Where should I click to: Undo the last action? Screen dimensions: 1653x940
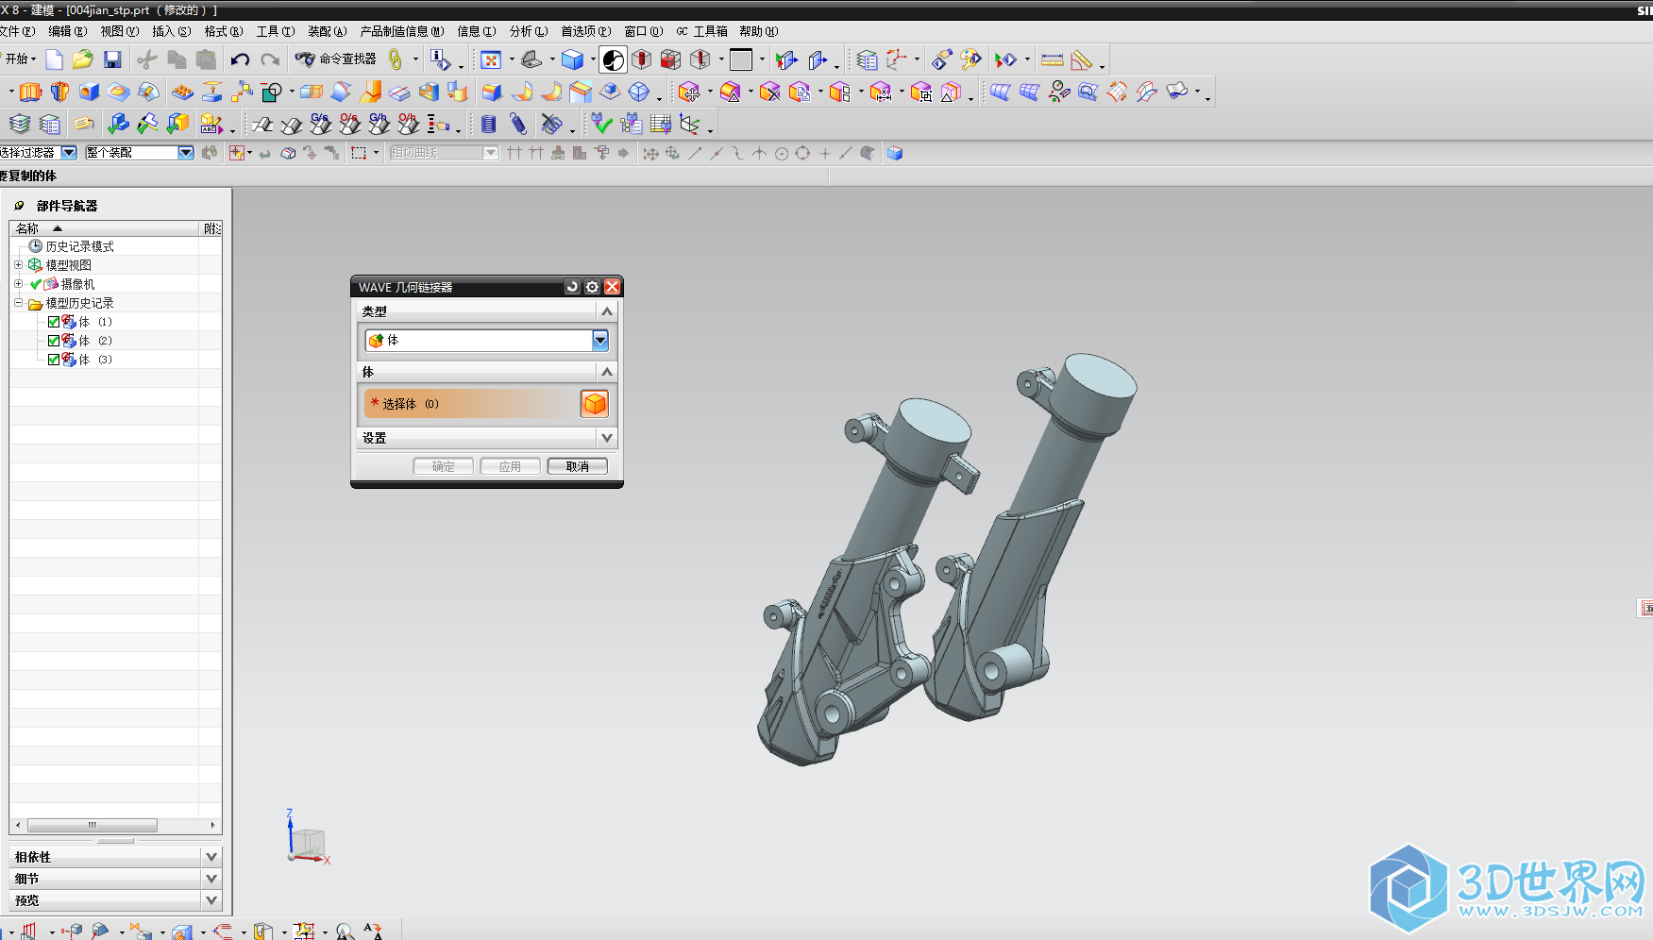(x=240, y=59)
